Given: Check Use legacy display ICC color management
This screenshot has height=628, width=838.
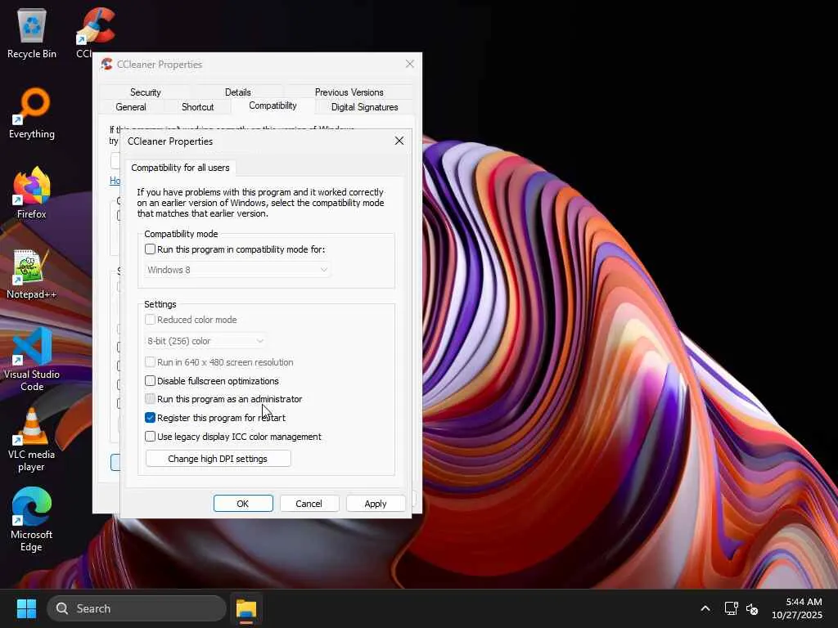Looking at the screenshot, I should click(151, 437).
